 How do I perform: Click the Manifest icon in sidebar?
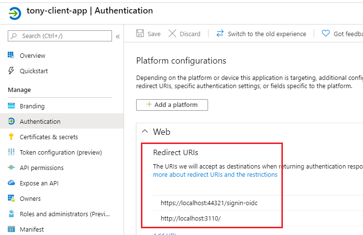[x=11, y=229]
